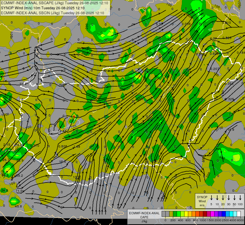245x225 pixels.
Task: Click the 26.7 value on the map
Action: pos(6,160)
